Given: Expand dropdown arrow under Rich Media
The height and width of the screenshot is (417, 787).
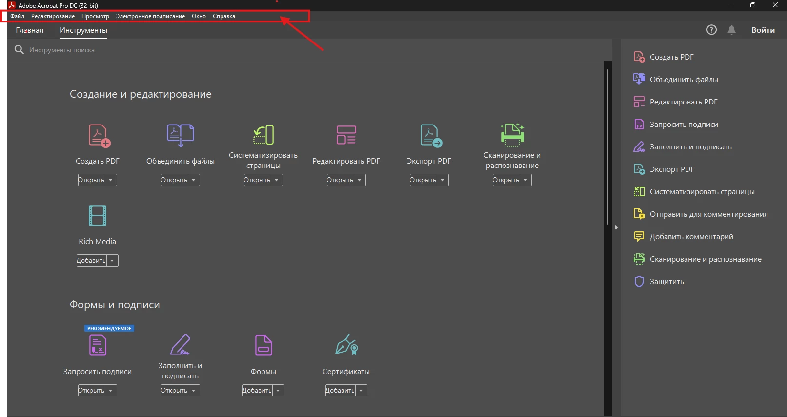Looking at the screenshot, I should coord(112,261).
